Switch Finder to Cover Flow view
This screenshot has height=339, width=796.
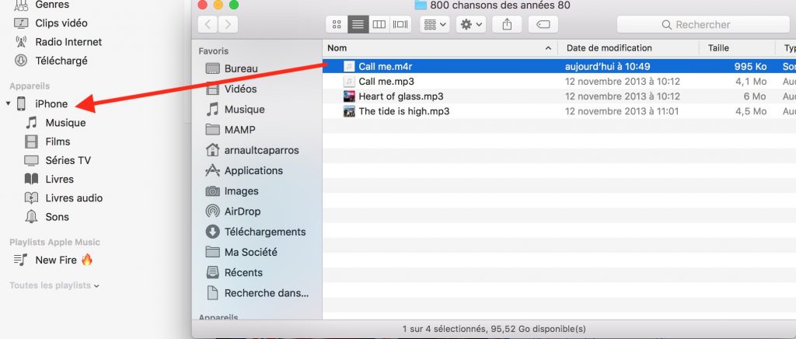(x=400, y=24)
